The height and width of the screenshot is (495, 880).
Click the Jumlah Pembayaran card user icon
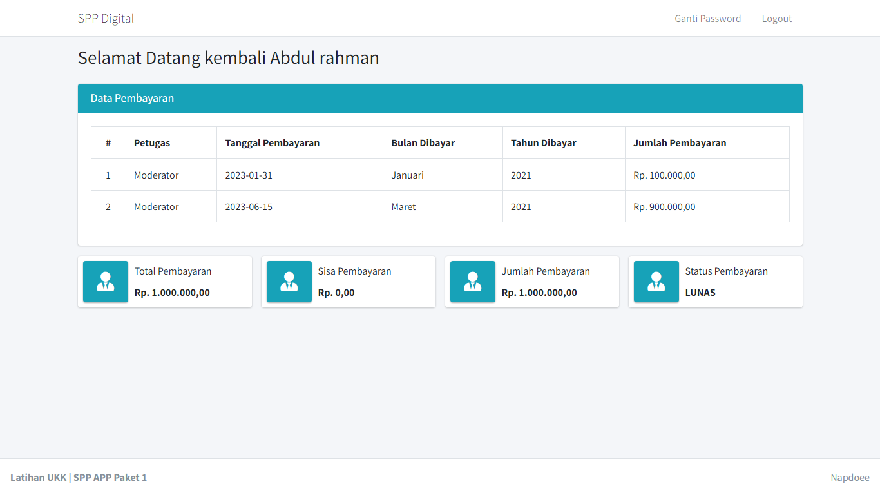[473, 282]
